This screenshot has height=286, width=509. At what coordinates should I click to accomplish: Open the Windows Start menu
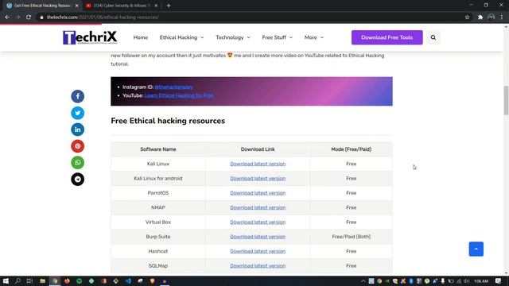pyautogui.click(x=6, y=281)
